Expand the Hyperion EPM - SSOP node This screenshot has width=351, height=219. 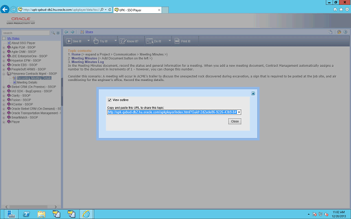tap(4, 61)
